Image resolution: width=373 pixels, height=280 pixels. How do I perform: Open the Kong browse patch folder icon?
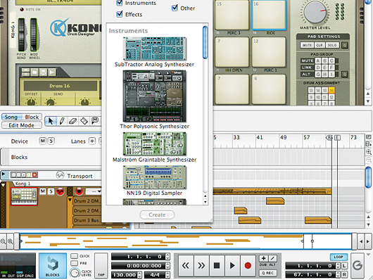34,72
